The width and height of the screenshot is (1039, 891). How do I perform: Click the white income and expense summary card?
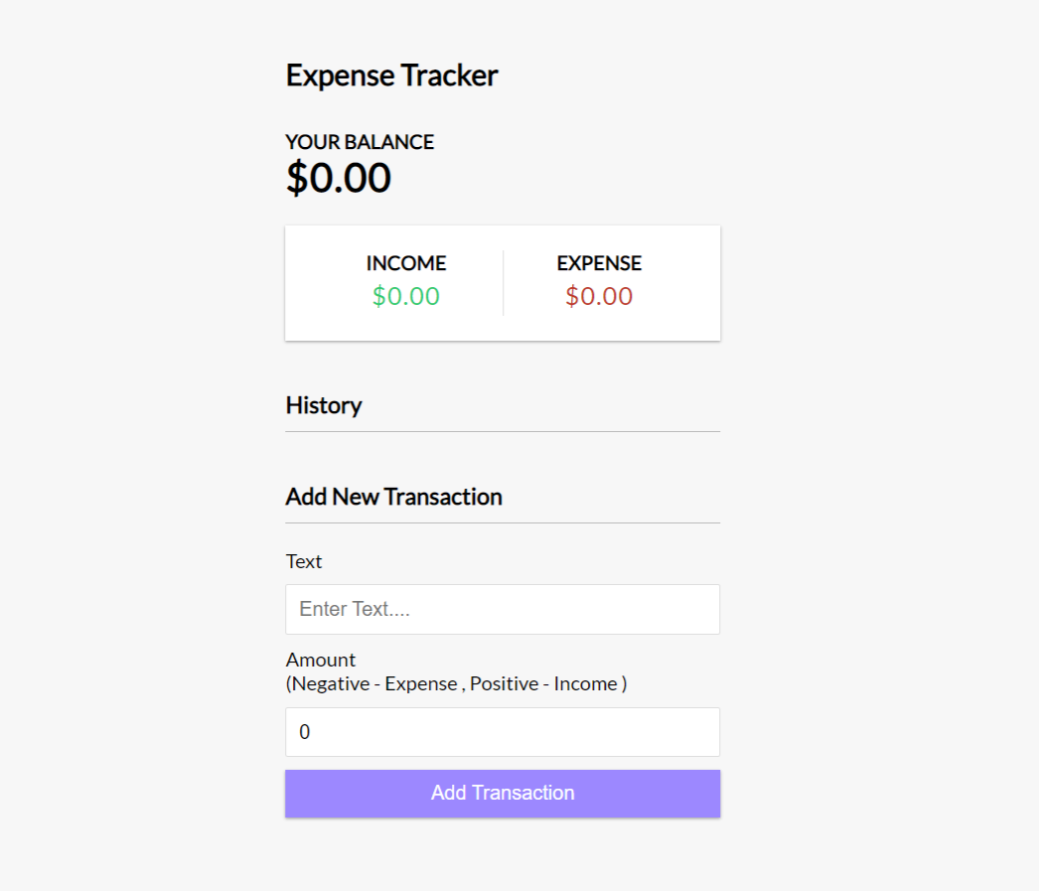click(502, 282)
